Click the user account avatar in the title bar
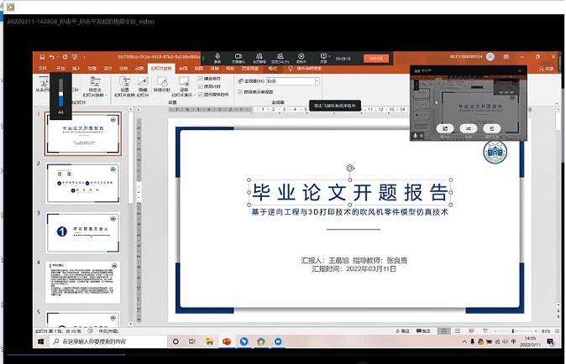The width and height of the screenshot is (566, 364). (x=490, y=56)
